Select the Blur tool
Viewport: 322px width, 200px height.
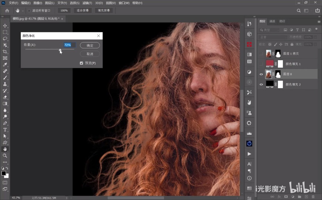pos(5,110)
